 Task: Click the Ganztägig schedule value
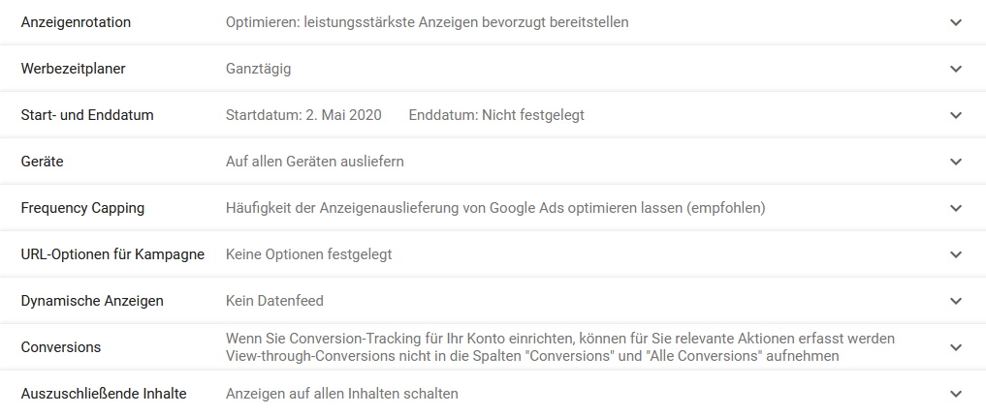pyautogui.click(x=259, y=69)
